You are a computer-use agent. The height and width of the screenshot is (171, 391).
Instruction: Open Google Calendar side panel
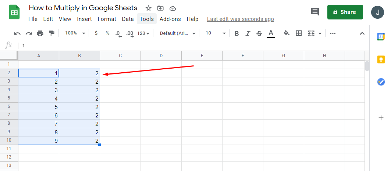pos(381,37)
